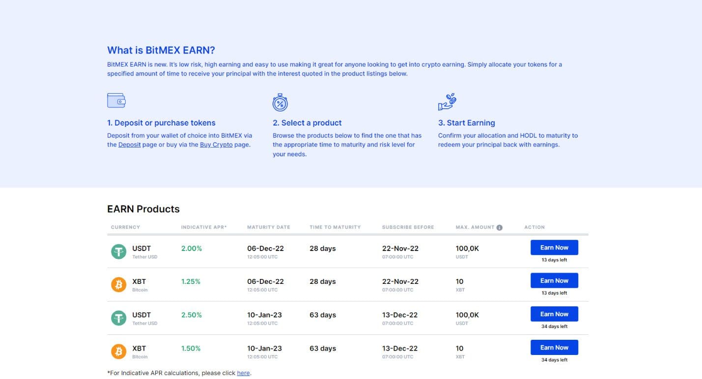Click 13-Dec-22 subscribe date in USDT 2.50% row
Screen dimensions: 702x379
point(400,315)
